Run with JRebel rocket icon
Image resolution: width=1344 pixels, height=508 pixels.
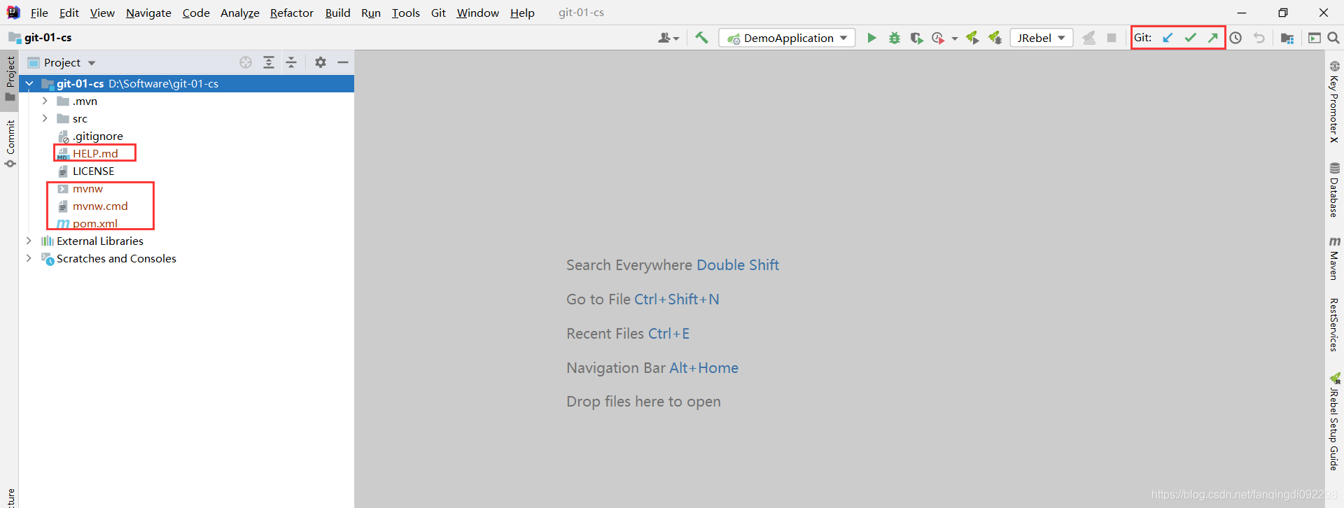(x=972, y=38)
